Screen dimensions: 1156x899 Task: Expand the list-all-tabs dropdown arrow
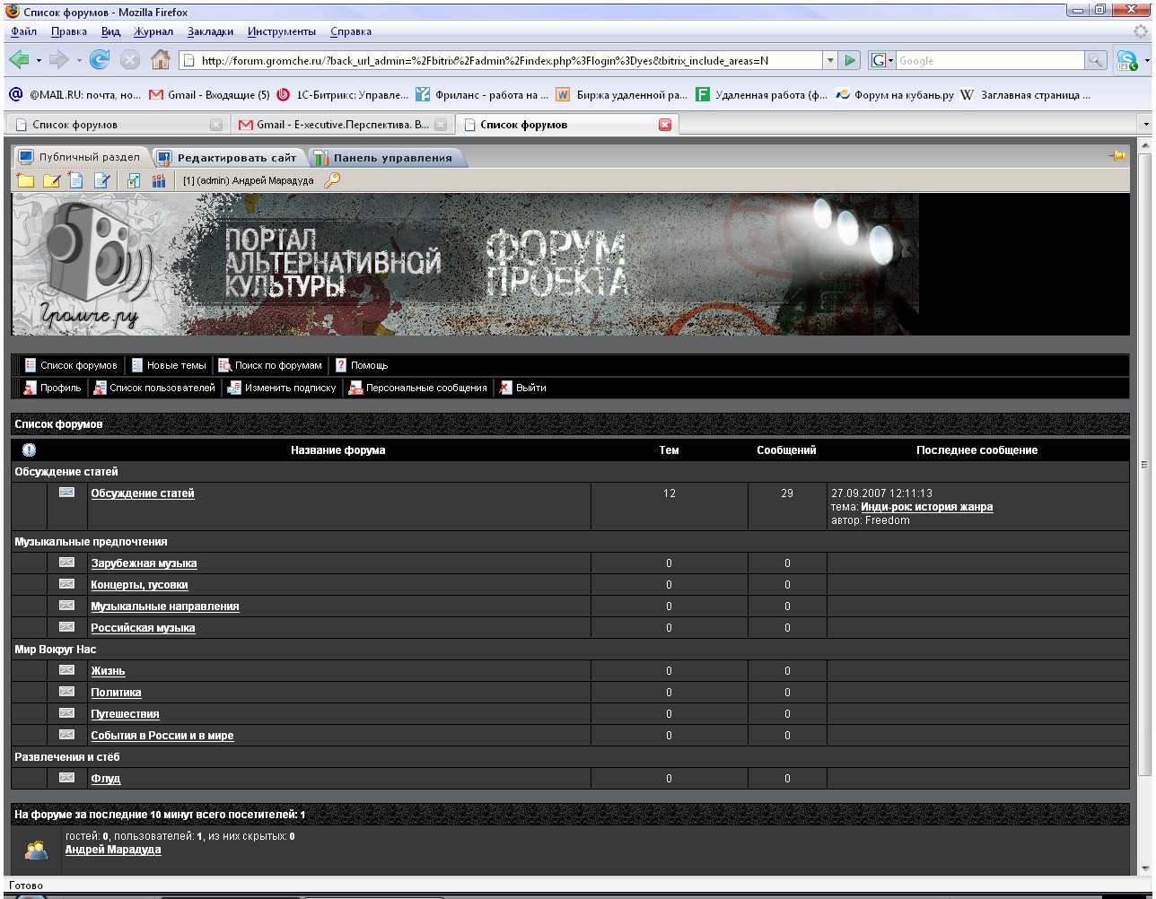(1144, 125)
